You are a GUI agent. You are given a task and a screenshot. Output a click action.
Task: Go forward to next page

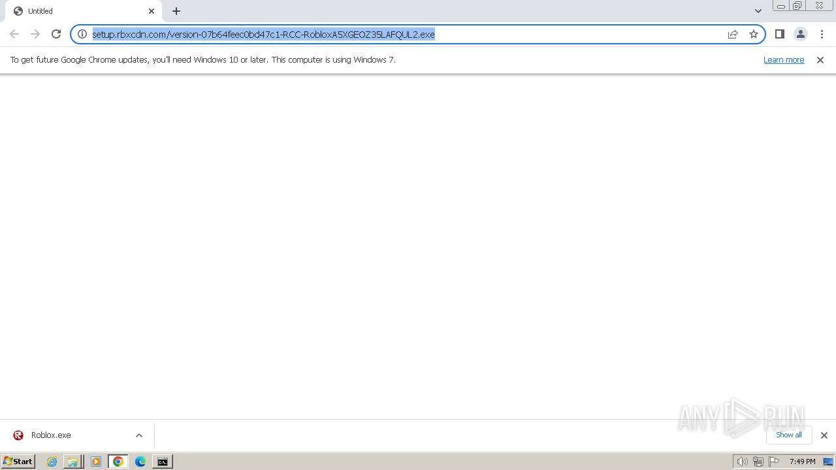pyautogui.click(x=35, y=34)
